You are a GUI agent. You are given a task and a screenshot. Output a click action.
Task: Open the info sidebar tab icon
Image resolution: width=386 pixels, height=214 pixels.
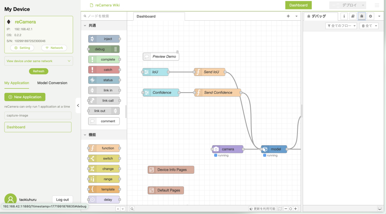344,16
